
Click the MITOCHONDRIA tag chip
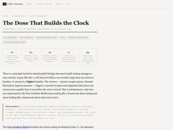click(27, 38)
